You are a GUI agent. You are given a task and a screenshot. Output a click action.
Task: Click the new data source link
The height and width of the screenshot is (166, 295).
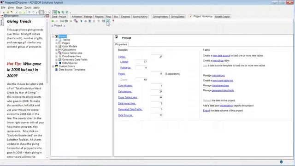click(x=221, y=56)
